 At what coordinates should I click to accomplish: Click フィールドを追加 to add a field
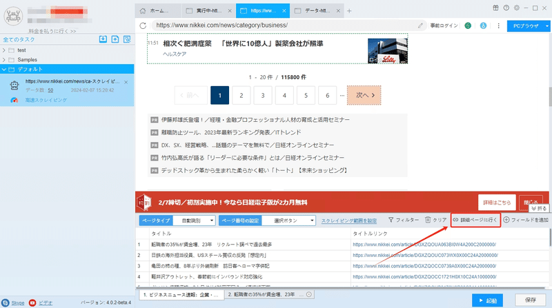pyautogui.click(x=526, y=220)
